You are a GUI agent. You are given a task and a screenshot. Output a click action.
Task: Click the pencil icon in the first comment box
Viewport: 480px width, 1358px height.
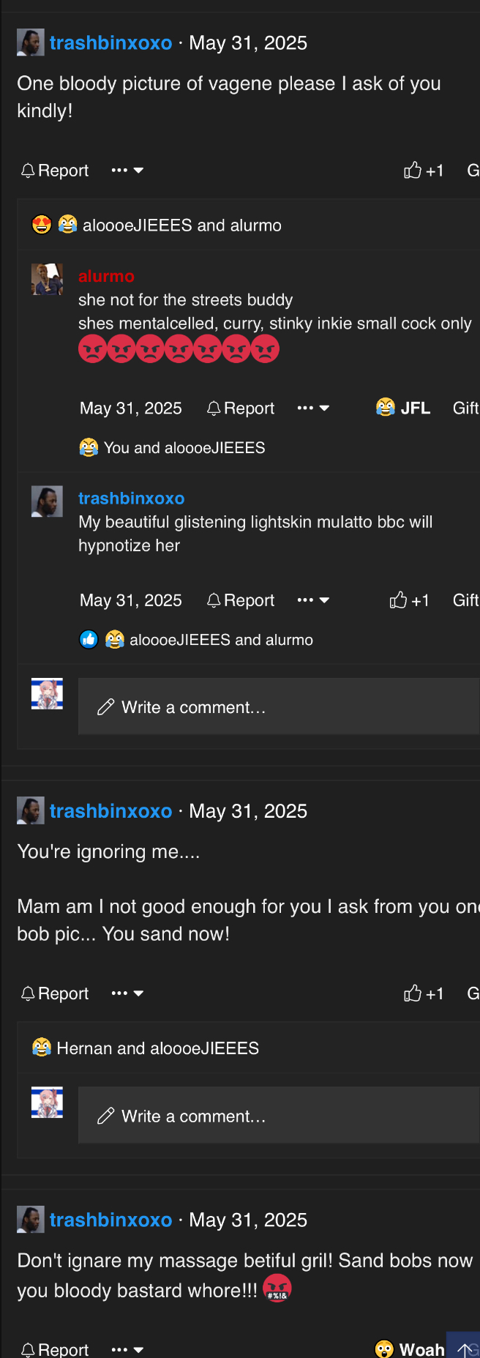[x=106, y=707]
